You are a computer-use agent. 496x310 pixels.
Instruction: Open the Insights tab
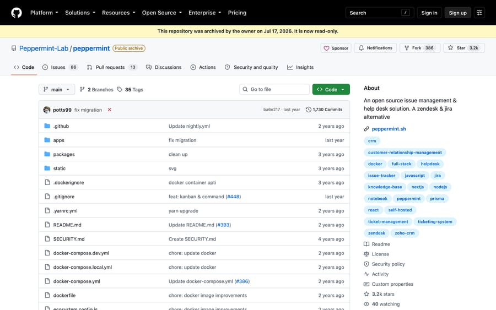point(300,67)
